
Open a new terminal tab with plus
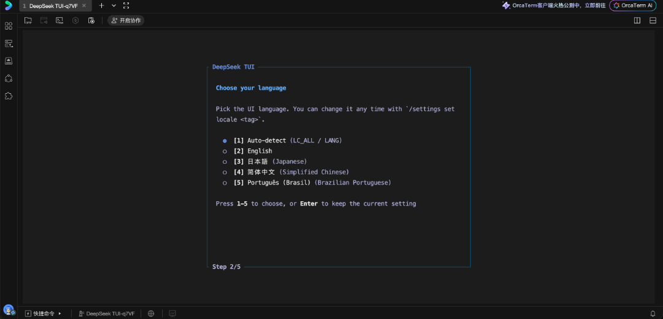(x=101, y=6)
